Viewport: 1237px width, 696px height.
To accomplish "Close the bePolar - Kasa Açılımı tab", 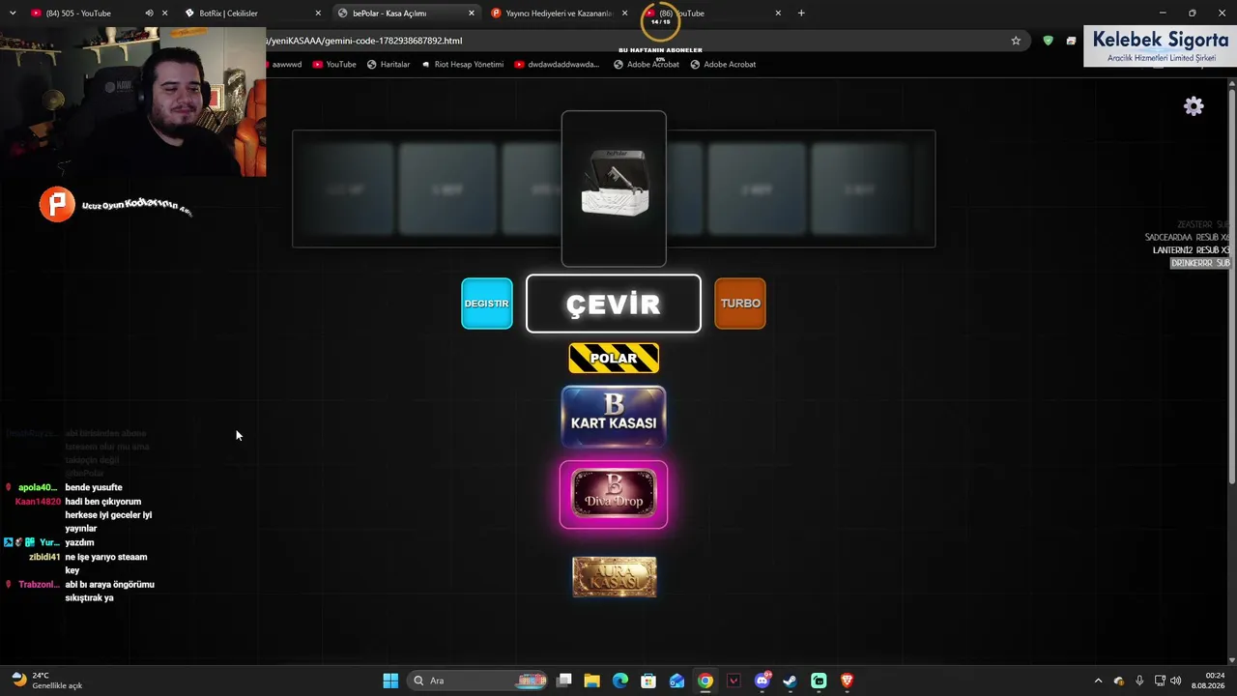I will pos(472,14).
